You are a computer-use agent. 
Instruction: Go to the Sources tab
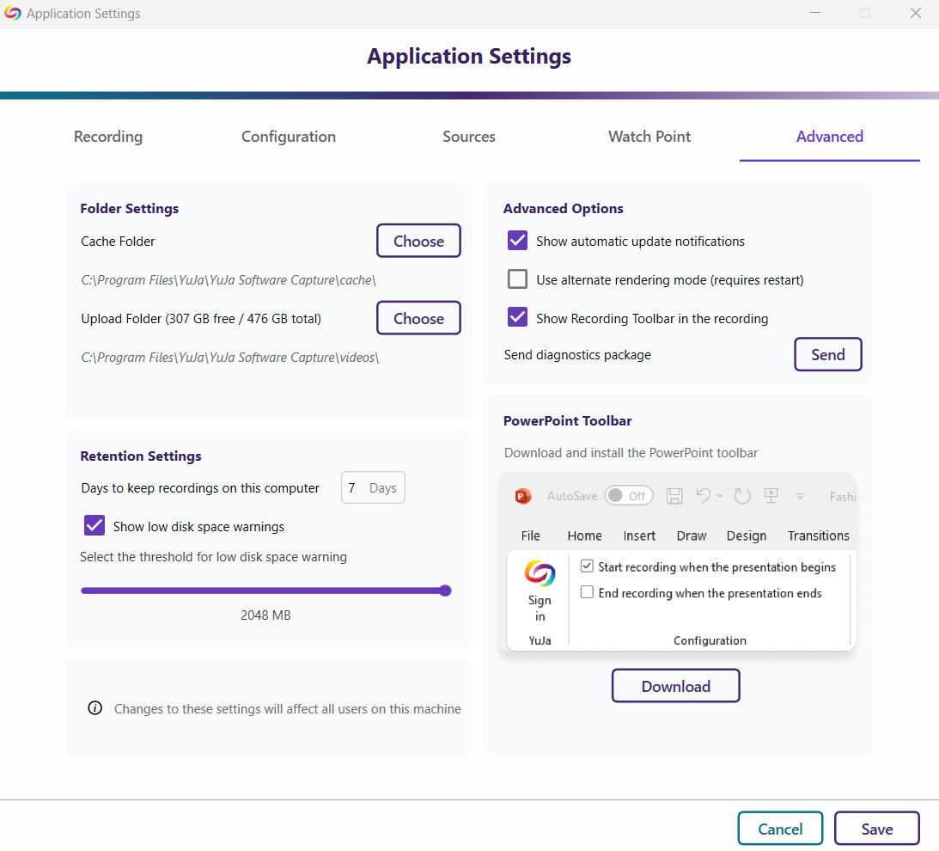tap(469, 137)
